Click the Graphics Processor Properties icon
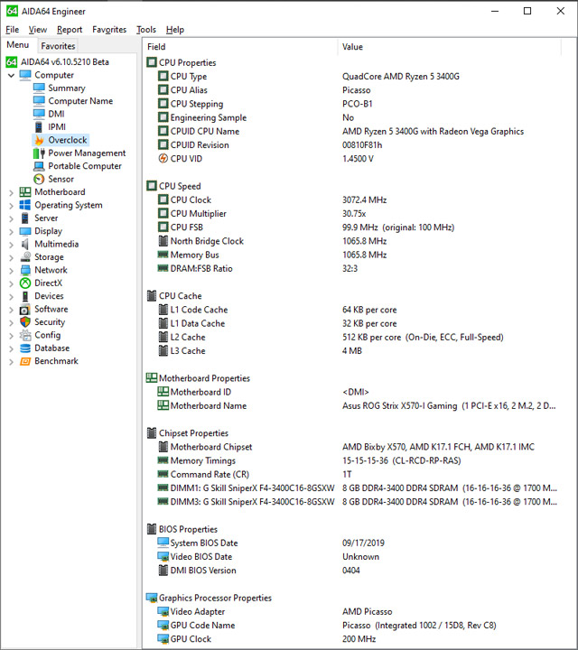The height and width of the screenshot is (650, 578). coord(152,598)
